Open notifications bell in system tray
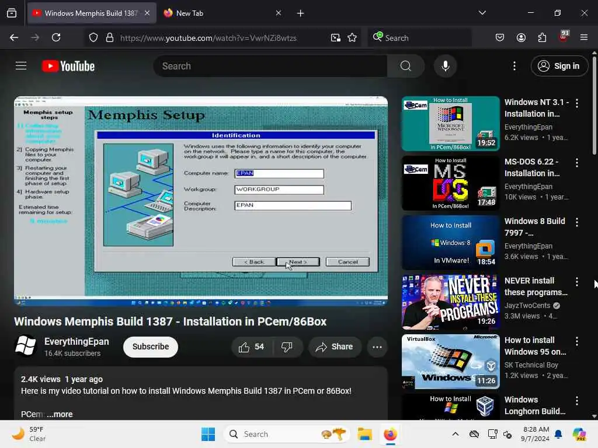The width and height of the screenshot is (598, 448). (x=558, y=434)
